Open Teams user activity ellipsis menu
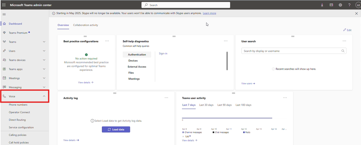Image resolution: width=361 pixels, height=145 pixels. tap(285, 98)
